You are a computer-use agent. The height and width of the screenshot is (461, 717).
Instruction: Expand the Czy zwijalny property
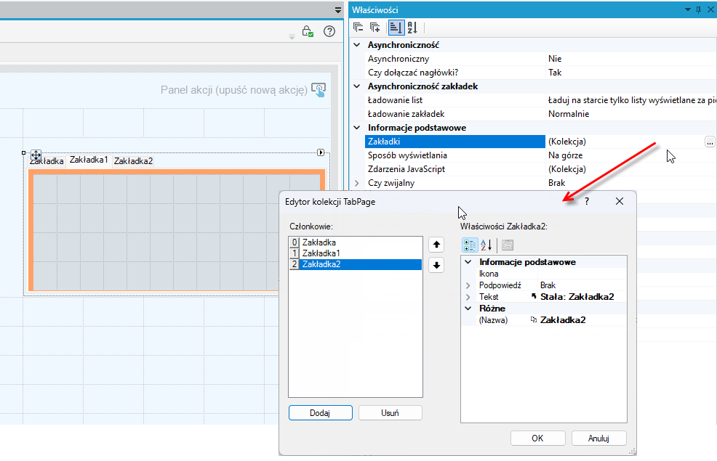[x=357, y=183]
